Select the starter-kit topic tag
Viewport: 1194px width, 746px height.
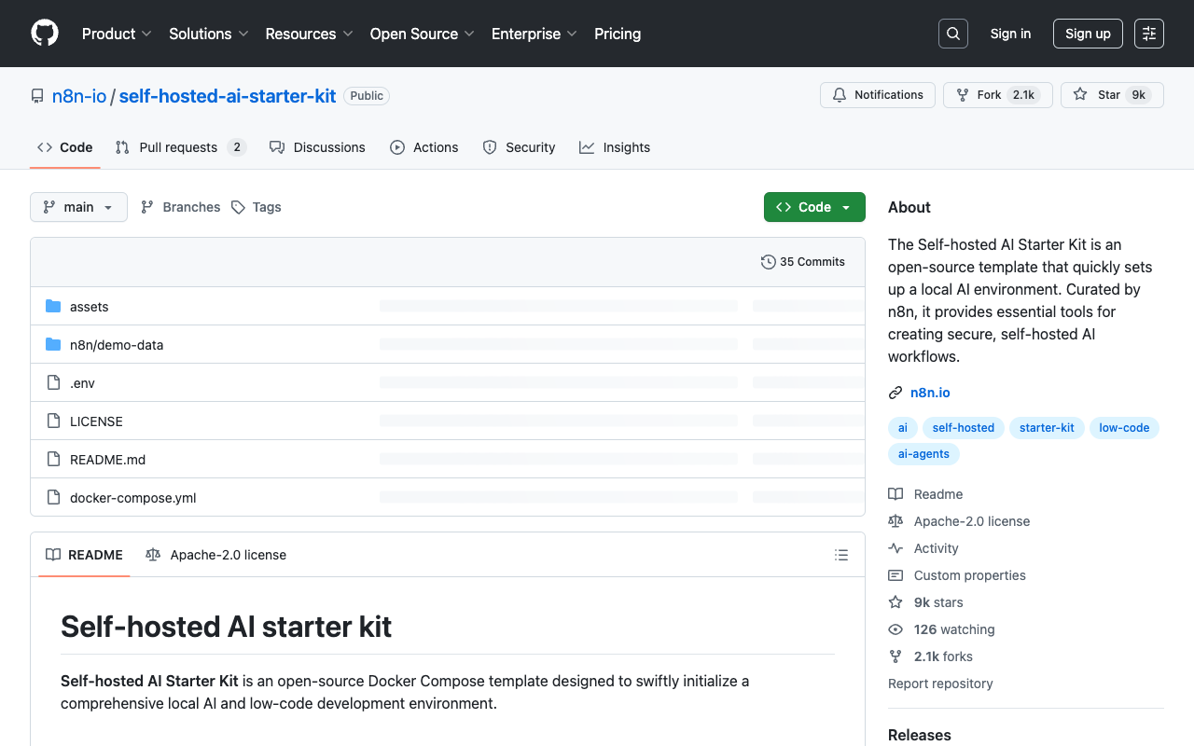pyautogui.click(x=1047, y=428)
